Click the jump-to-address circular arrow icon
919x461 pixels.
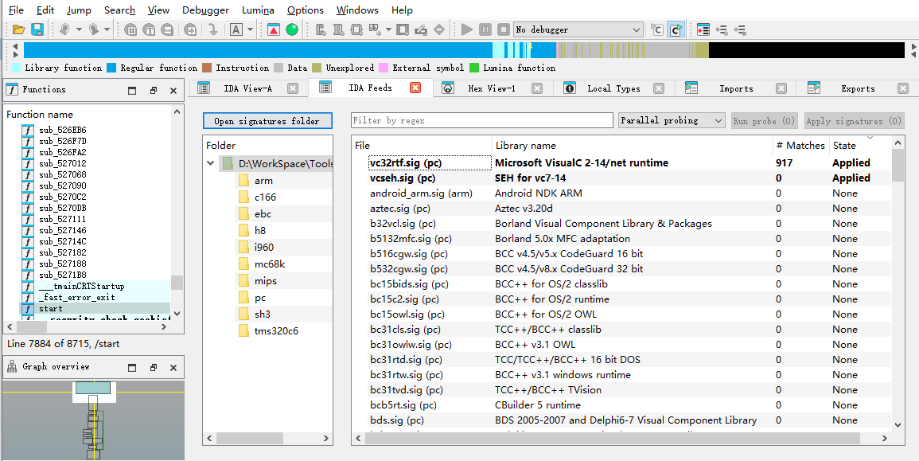[x=190, y=29]
